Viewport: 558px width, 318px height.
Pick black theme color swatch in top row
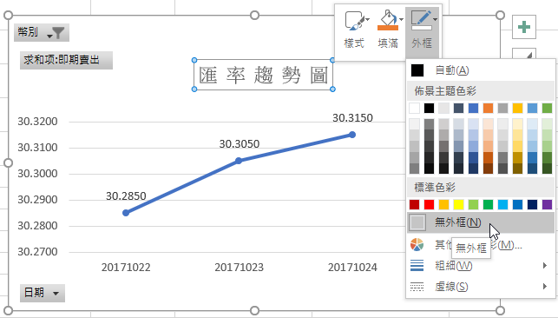click(x=430, y=109)
